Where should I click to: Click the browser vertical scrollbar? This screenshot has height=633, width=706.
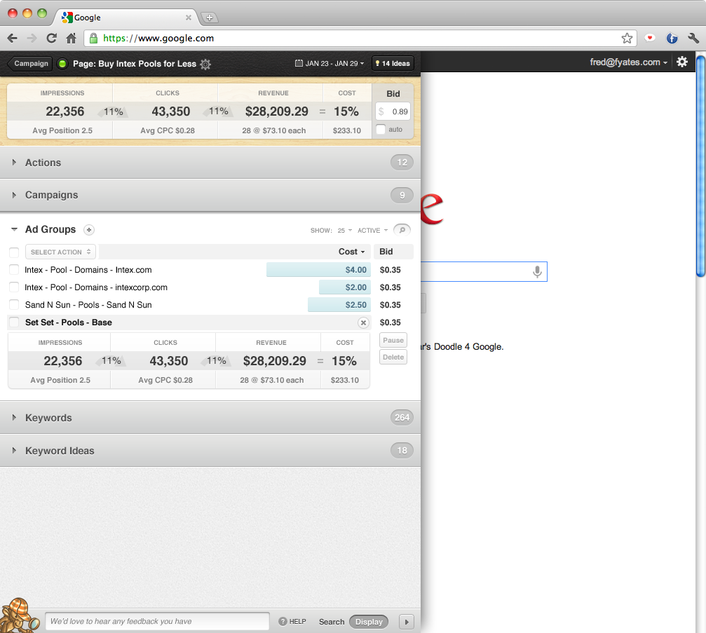700,165
